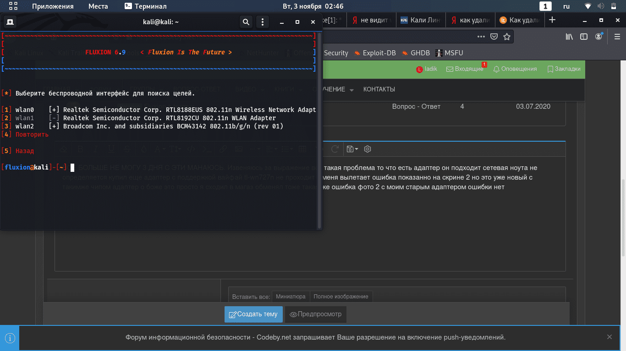The width and height of the screenshot is (626, 351).
Task: Open the Закладки bookmarks link
Action: coord(564,69)
